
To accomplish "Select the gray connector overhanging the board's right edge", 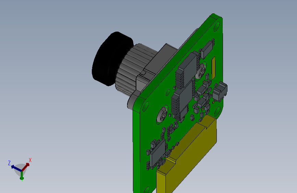I will point(220,92).
